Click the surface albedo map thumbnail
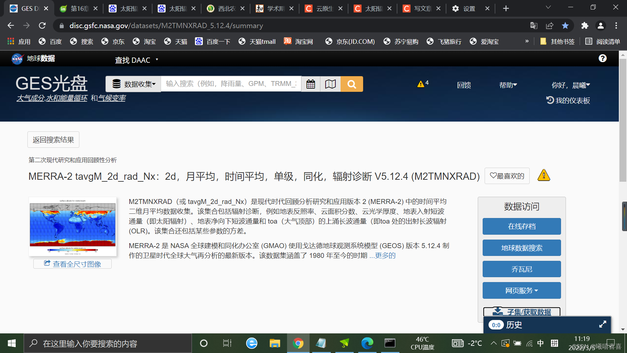This screenshot has width=627, height=353. [72, 227]
